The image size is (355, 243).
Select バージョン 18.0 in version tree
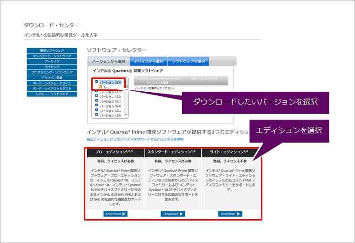click(110, 83)
